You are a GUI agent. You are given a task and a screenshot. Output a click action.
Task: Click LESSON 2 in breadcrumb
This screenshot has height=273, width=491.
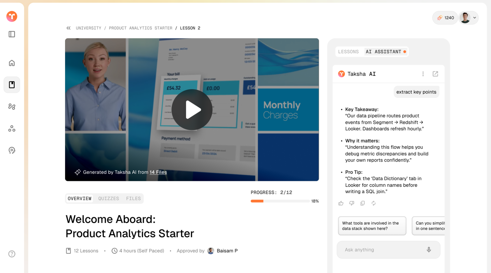[x=190, y=28]
